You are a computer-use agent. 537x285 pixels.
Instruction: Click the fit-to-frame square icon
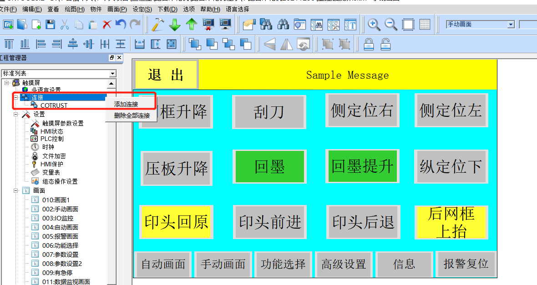408,25
